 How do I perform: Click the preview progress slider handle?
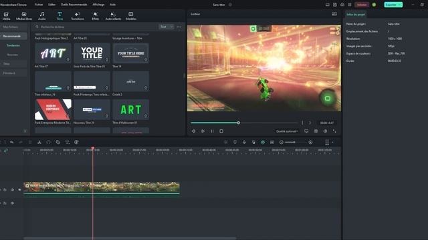[238, 123]
